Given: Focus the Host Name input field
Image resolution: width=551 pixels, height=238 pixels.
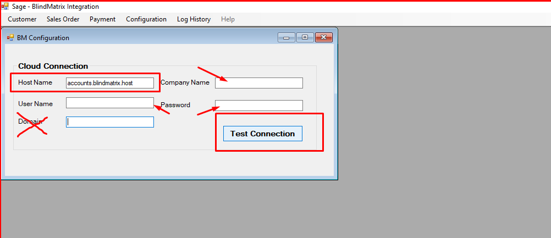Looking at the screenshot, I should coord(109,83).
